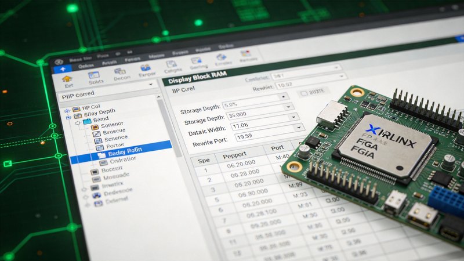Click cell 06.28.100 in row 7
Image resolution: width=464 pixels, height=261 pixels.
tap(262, 213)
